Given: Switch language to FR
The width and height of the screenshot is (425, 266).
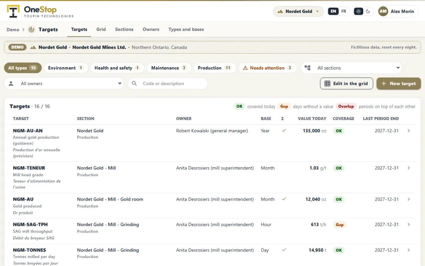Looking at the screenshot, I should tap(344, 11).
